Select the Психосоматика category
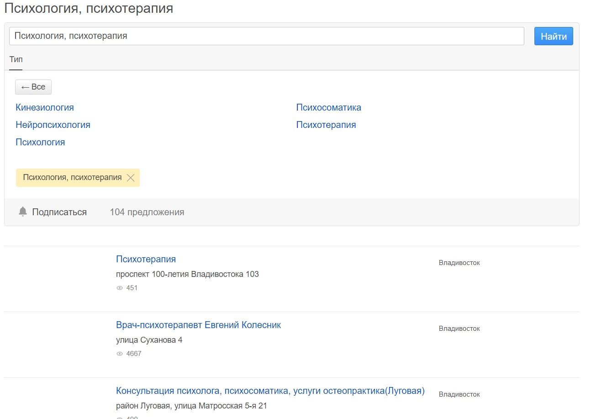The image size is (607, 419). pyautogui.click(x=328, y=107)
